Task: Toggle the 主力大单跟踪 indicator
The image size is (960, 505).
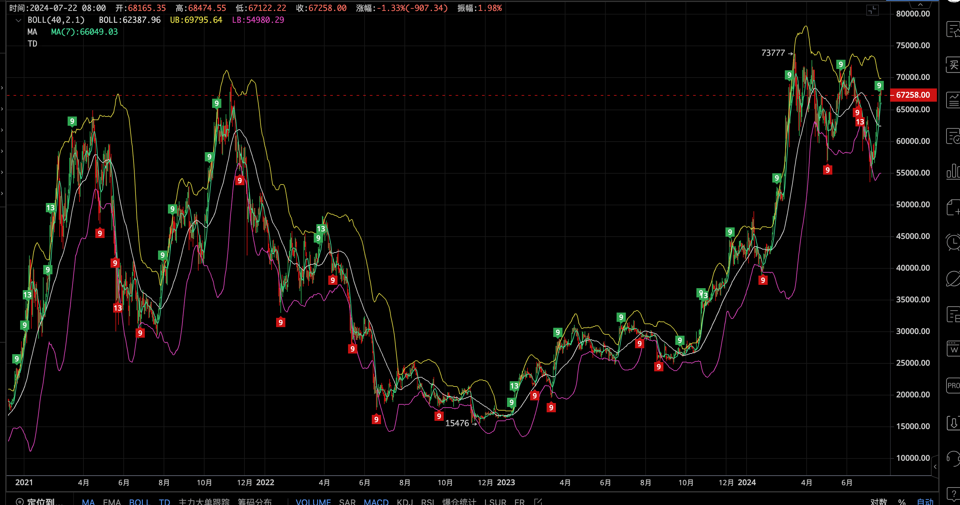Action: pyautogui.click(x=204, y=502)
